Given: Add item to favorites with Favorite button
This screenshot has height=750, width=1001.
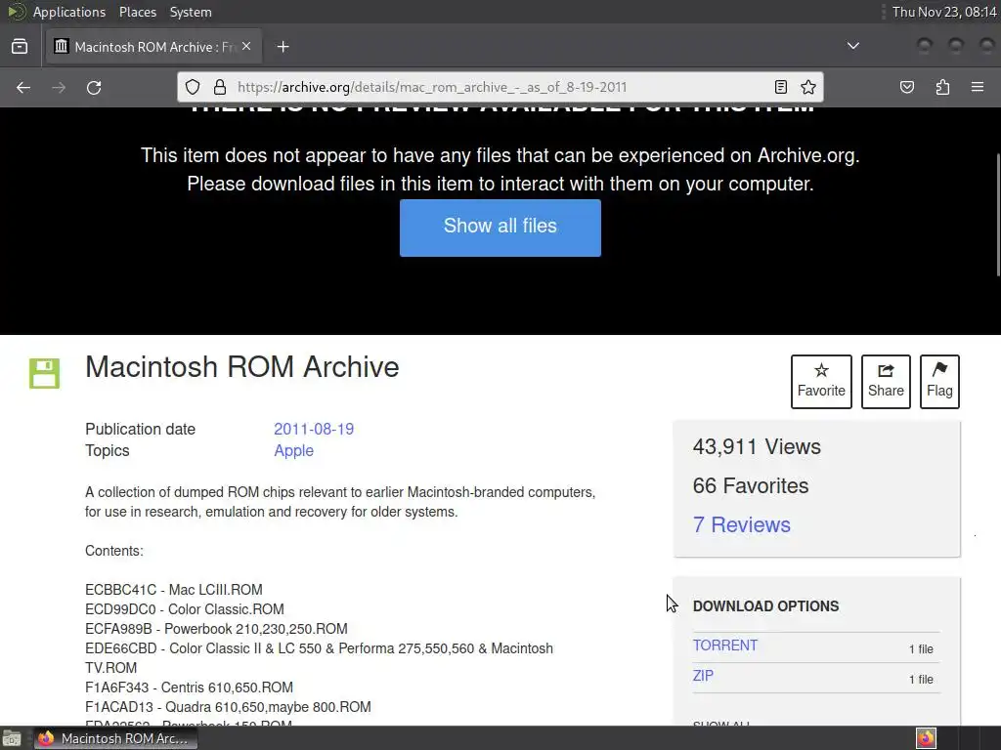Looking at the screenshot, I should (821, 382).
